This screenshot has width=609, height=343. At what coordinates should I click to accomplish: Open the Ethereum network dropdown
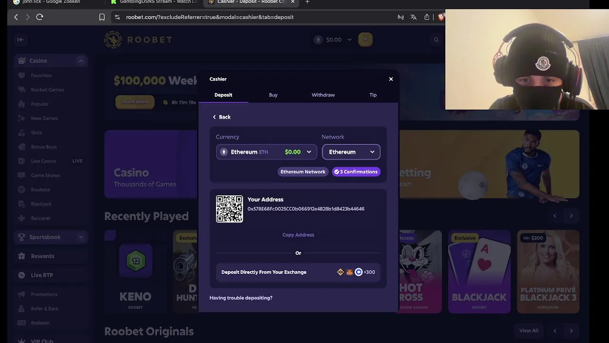click(351, 152)
